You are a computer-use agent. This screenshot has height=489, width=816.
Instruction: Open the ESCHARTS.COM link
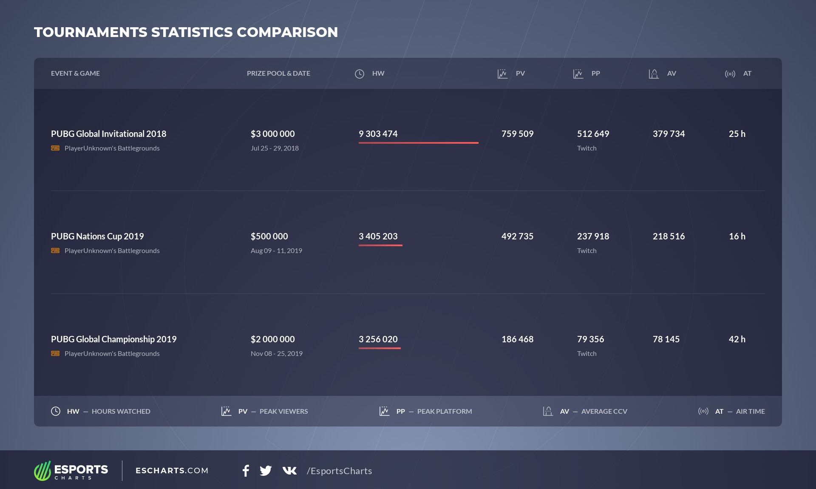coord(172,471)
